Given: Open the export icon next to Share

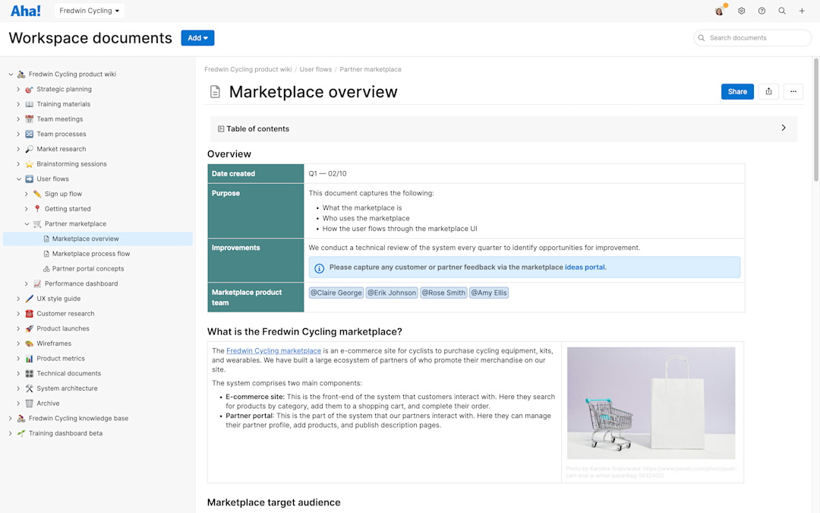Looking at the screenshot, I should tap(768, 91).
